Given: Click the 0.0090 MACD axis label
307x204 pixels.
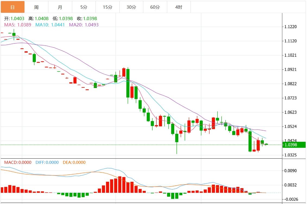Looking at the screenshot, I should click(x=290, y=171).
